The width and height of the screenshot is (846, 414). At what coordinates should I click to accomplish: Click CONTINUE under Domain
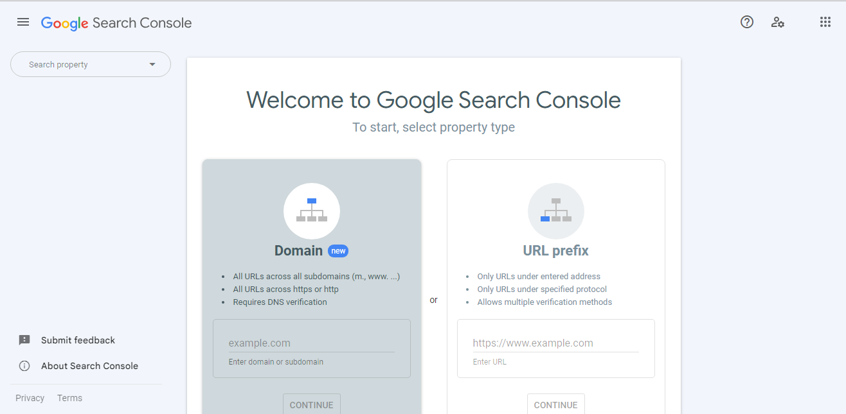pyautogui.click(x=312, y=404)
